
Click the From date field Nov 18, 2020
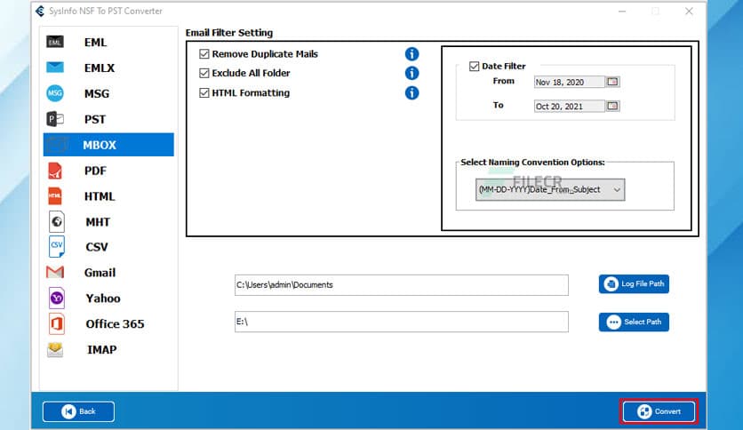coord(569,82)
